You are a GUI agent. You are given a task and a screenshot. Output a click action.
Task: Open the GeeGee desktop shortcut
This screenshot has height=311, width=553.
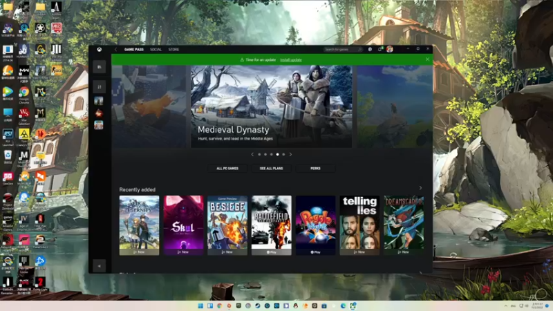click(8, 178)
